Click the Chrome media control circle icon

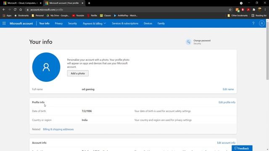[x=241, y=3]
